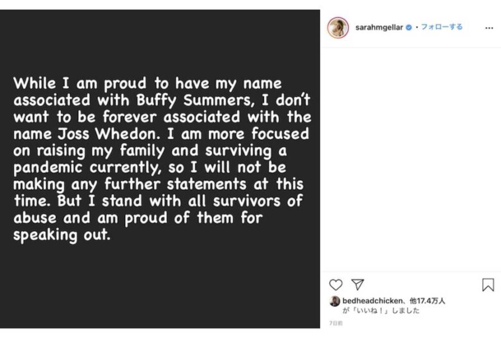
Task: Like the post with the heart icon
Action: tap(336, 285)
